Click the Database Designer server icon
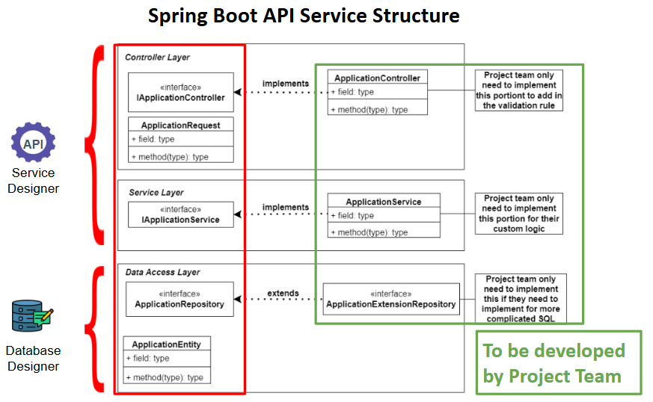This screenshot has width=653, height=402. click(x=32, y=316)
